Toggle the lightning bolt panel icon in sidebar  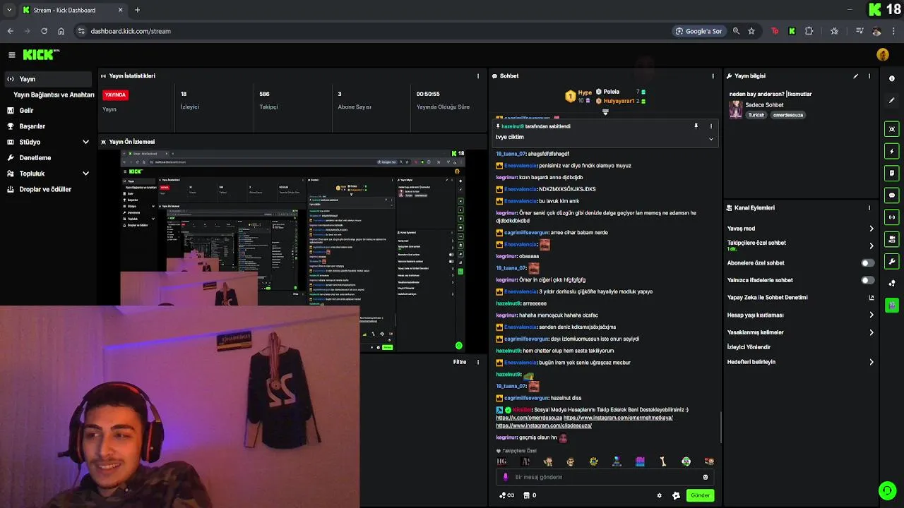click(892, 151)
